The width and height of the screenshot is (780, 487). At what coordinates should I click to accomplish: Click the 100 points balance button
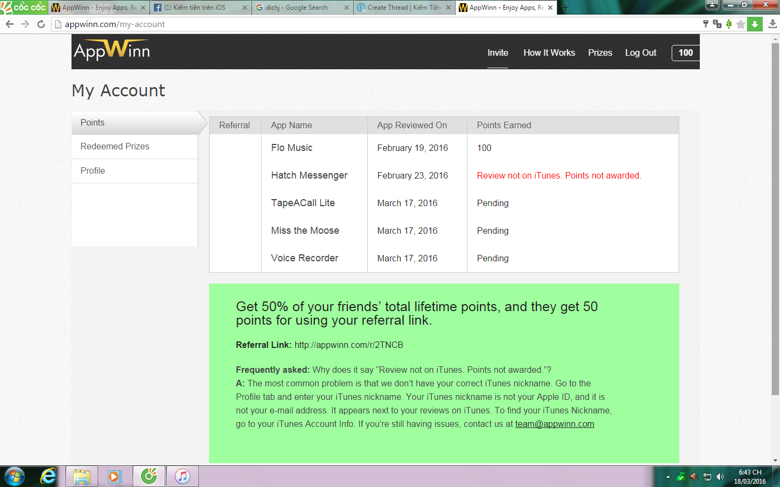(x=686, y=52)
